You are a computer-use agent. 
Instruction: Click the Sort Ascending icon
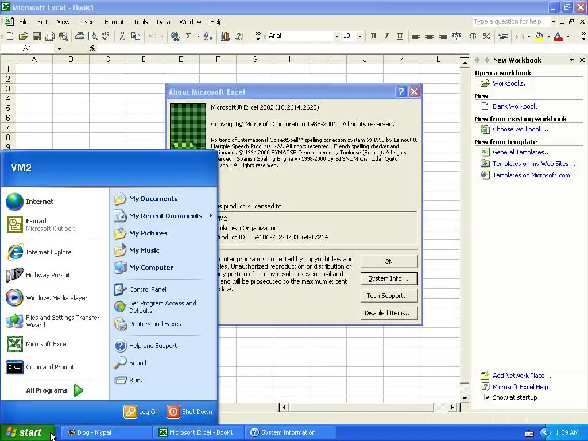tap(208, 36)
